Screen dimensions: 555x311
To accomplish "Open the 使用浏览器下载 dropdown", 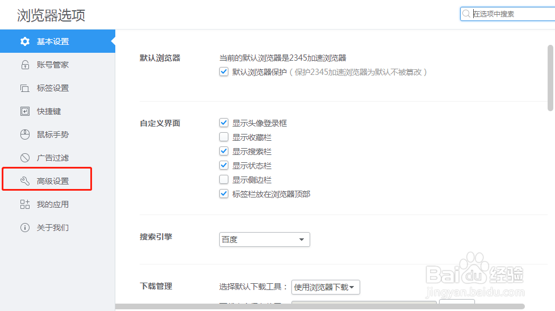I will [x=326, y=287].
